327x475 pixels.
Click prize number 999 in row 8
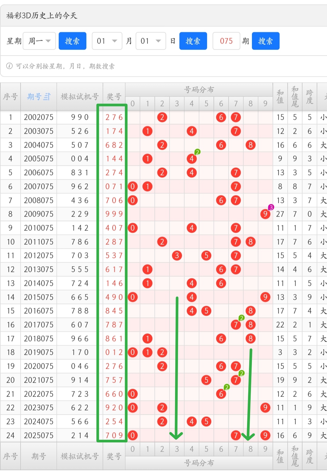click(114, 214)
